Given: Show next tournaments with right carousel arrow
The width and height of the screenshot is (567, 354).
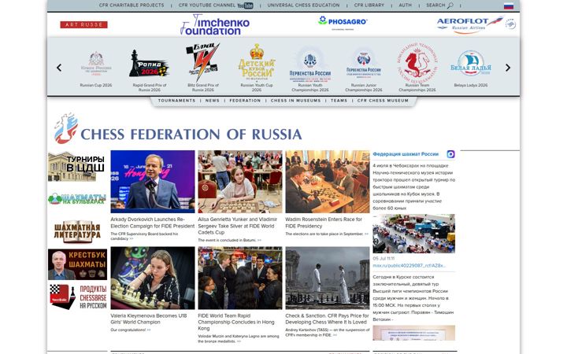Looking at the screenshot, I should point(508,68).
